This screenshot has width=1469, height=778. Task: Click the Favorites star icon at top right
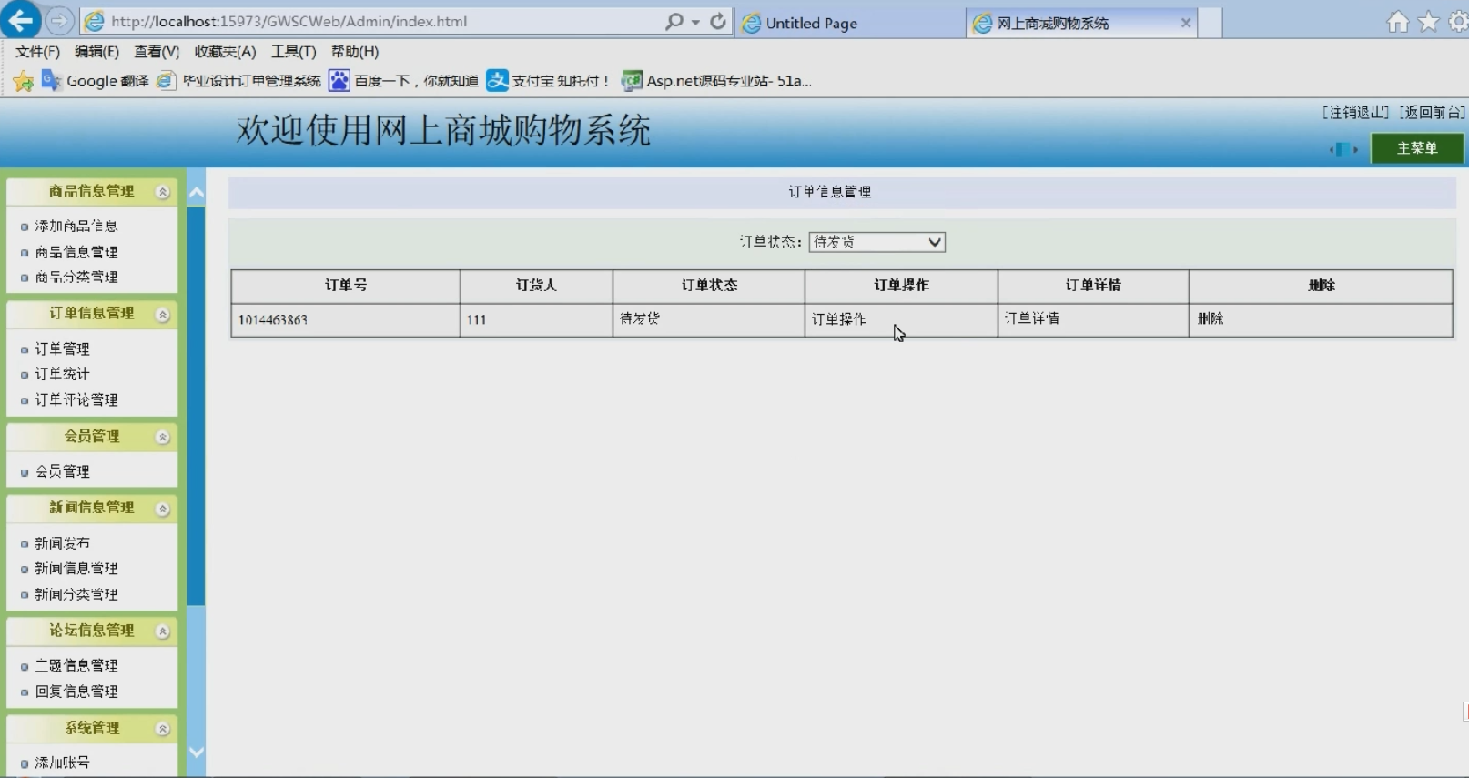pos(1429,22)
